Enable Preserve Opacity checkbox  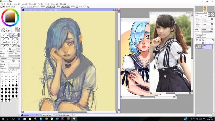tap(196, 34)
